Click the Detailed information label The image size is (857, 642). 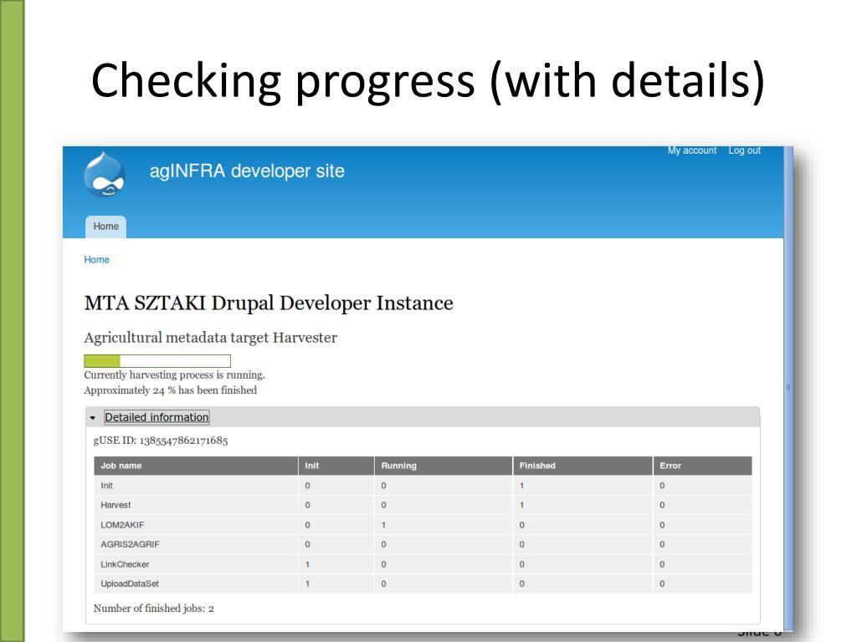(x=157, y=418)
